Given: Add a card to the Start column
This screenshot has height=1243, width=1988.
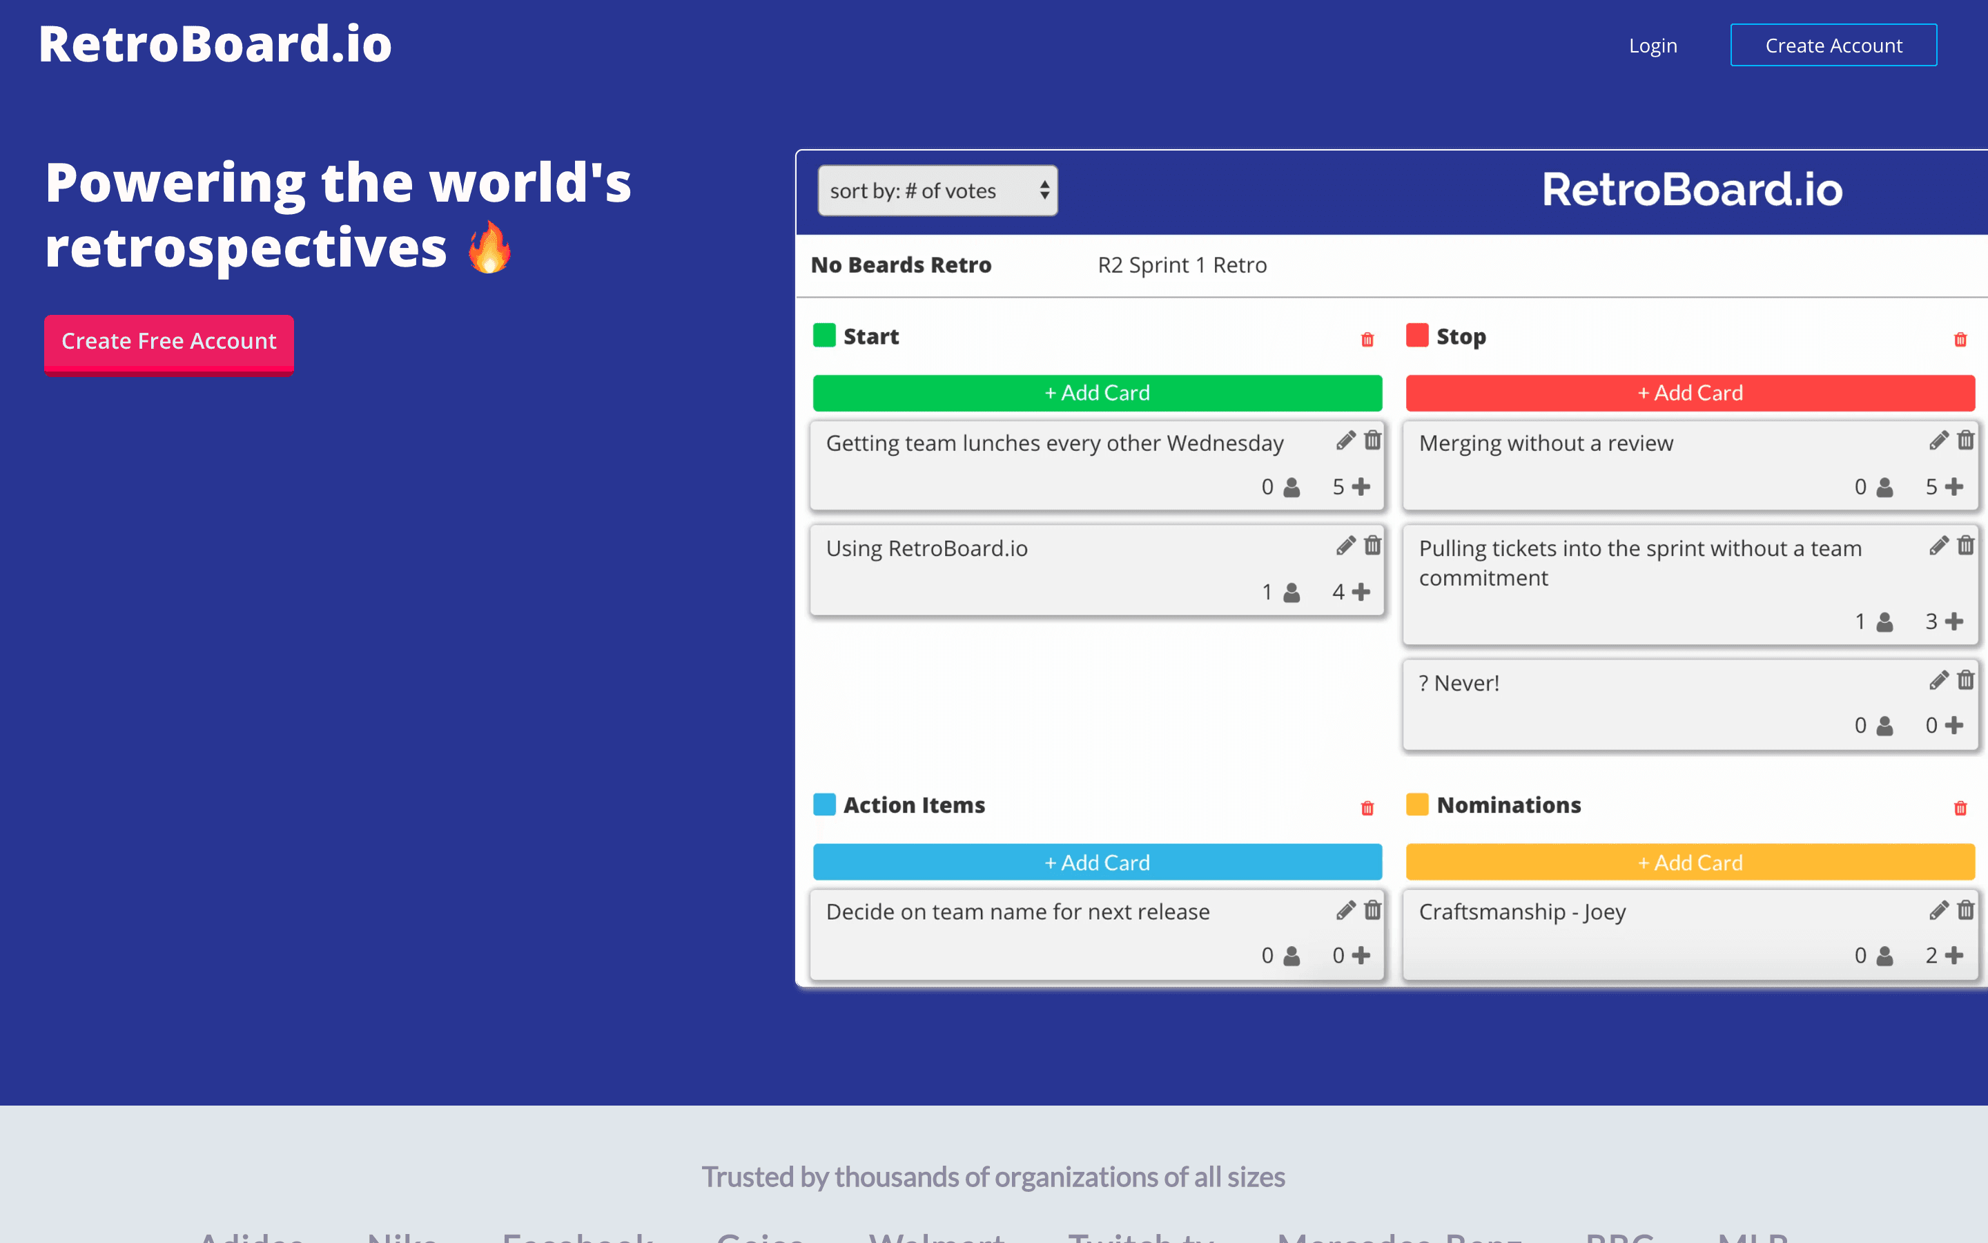Looking at the screenshot, I should 1097,393.
